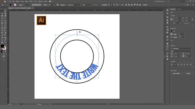Open the stroke weight dropdown in control bar

coord(30,5)
